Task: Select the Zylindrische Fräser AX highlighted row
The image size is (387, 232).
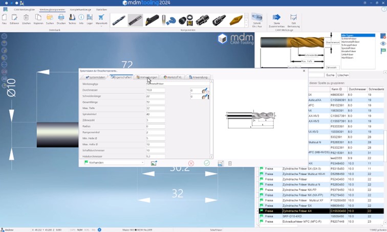Action: [321, 211]
